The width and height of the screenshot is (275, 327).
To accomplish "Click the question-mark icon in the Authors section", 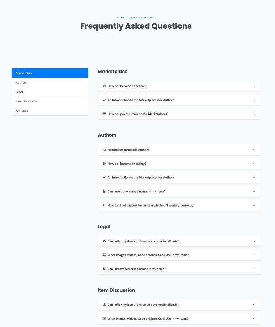I will [x=104, y=164].
